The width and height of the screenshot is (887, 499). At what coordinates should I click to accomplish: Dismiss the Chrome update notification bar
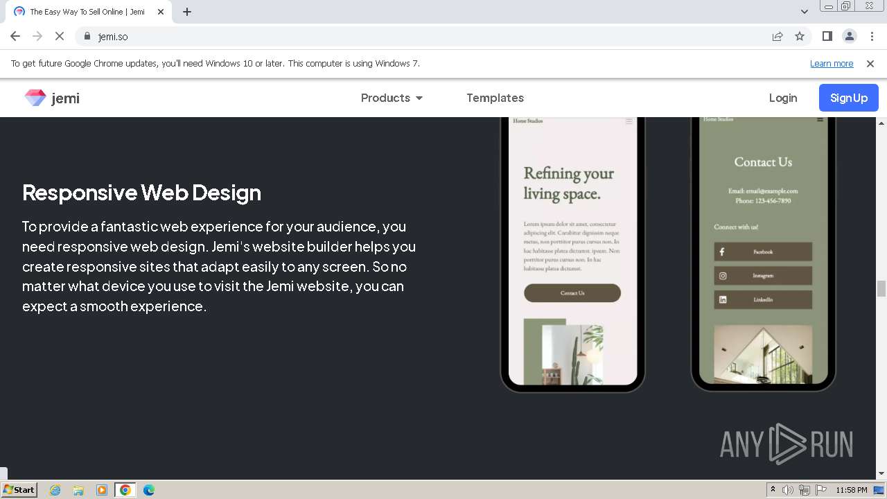[870, 63]
